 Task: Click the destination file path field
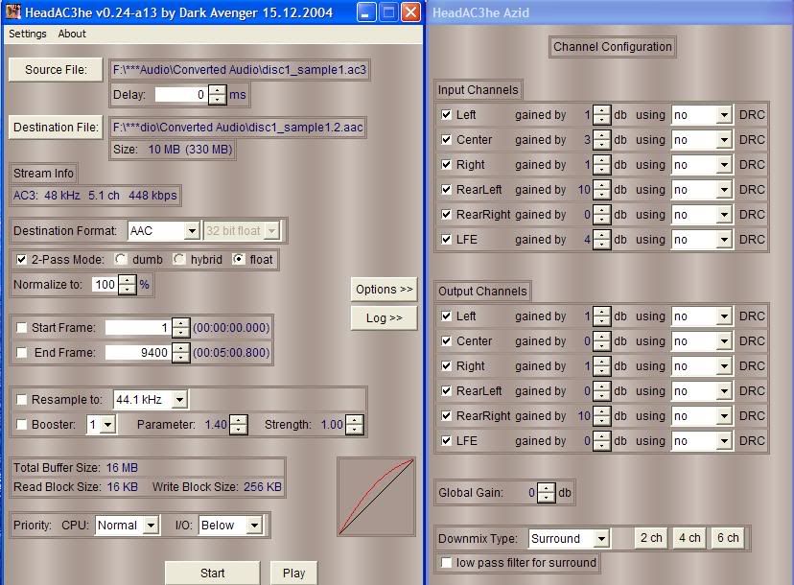coord(238,128)
